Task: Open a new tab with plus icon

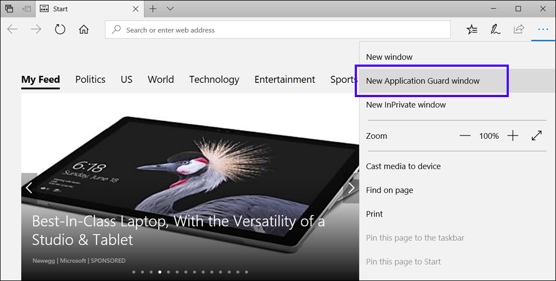Action: [x=153, y=9]
